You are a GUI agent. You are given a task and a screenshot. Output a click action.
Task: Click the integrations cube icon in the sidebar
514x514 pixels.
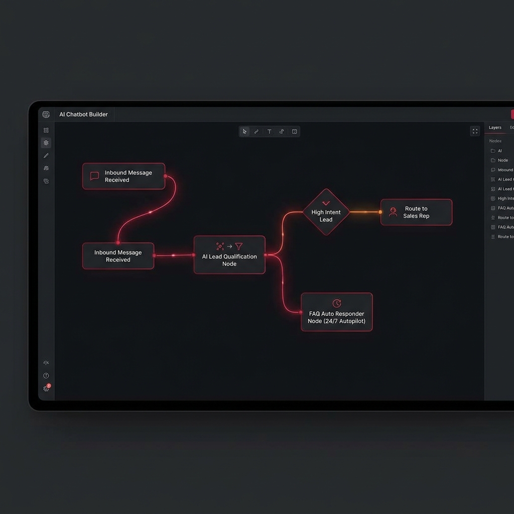(x=46, y=181)
